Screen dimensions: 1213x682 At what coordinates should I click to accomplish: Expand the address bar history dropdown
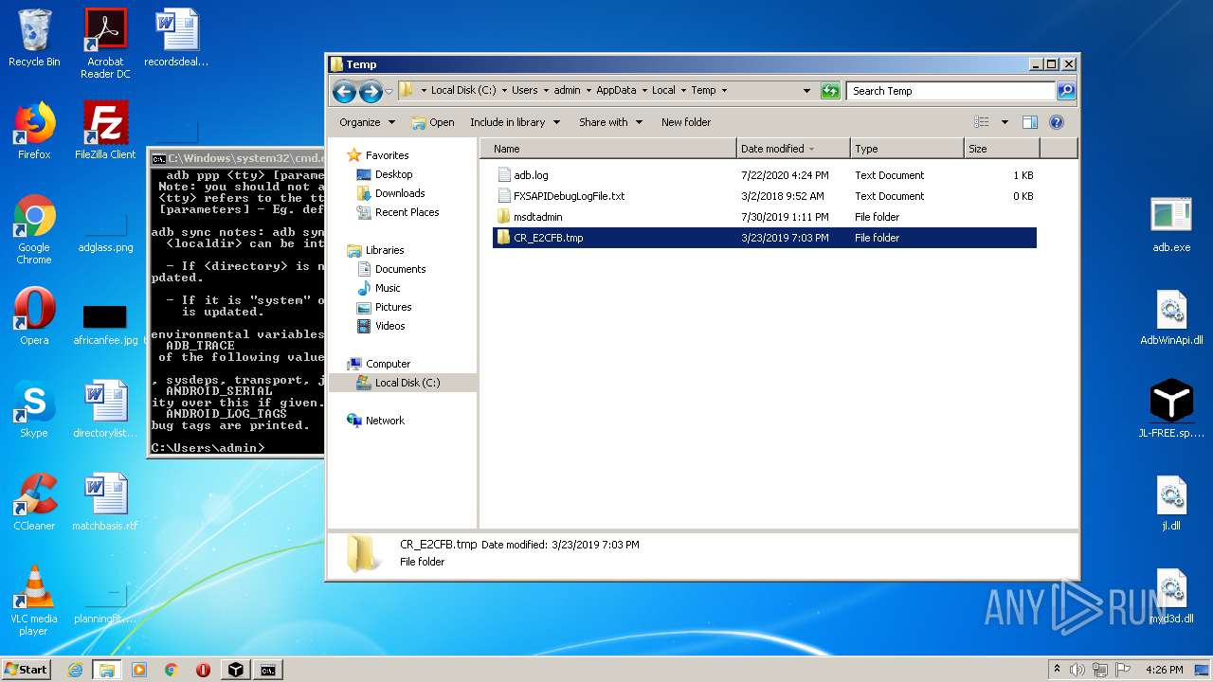tap(806, 91)
